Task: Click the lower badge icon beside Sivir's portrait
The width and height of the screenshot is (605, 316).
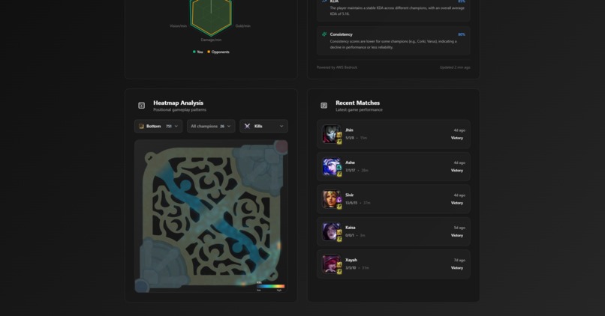Action: pyautogui.click(x=339, y=207)
